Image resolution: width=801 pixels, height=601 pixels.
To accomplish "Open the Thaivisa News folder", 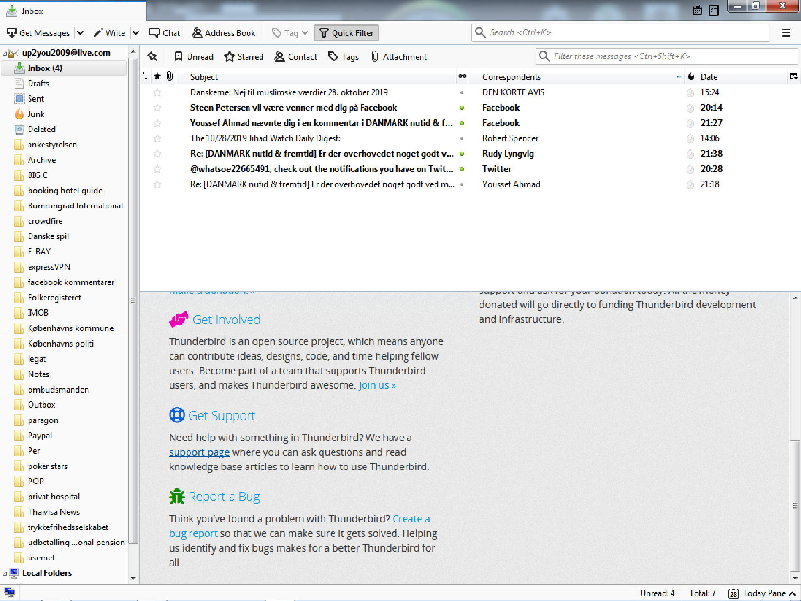I will [54, 512].
